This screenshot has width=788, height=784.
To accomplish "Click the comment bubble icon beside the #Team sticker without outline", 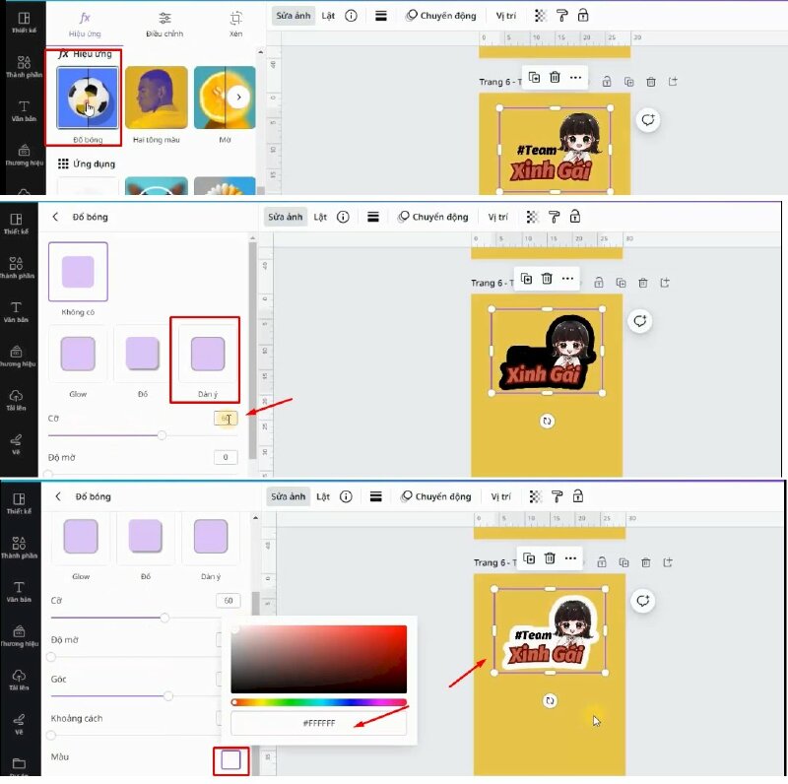I will point(648,120).
